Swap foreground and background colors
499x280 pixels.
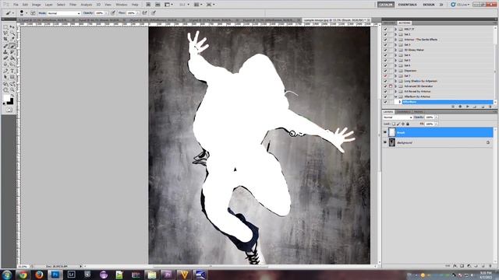tap(12, 96)
